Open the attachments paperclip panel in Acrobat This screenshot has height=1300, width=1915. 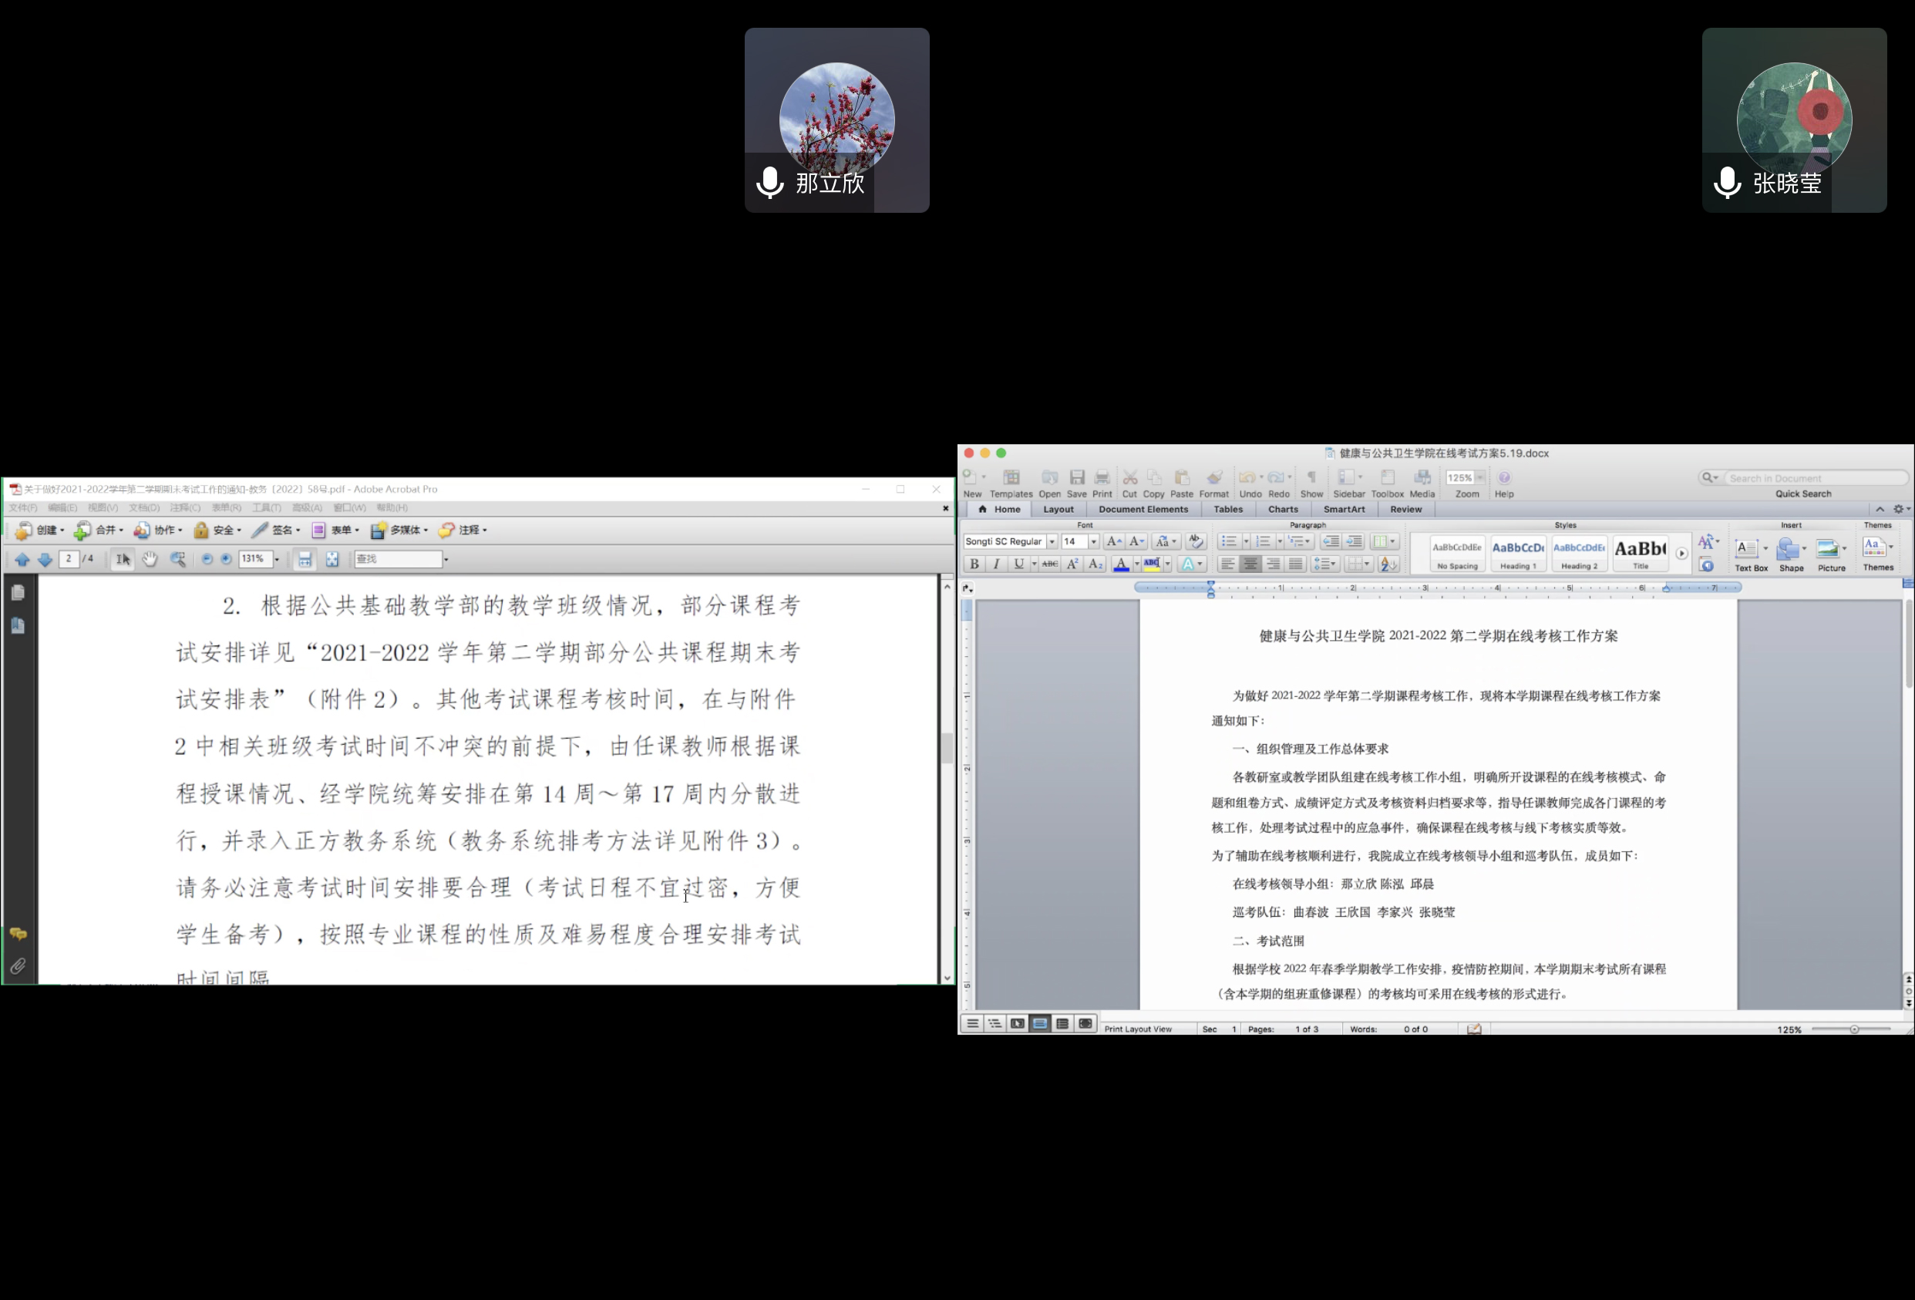(19, 965)
